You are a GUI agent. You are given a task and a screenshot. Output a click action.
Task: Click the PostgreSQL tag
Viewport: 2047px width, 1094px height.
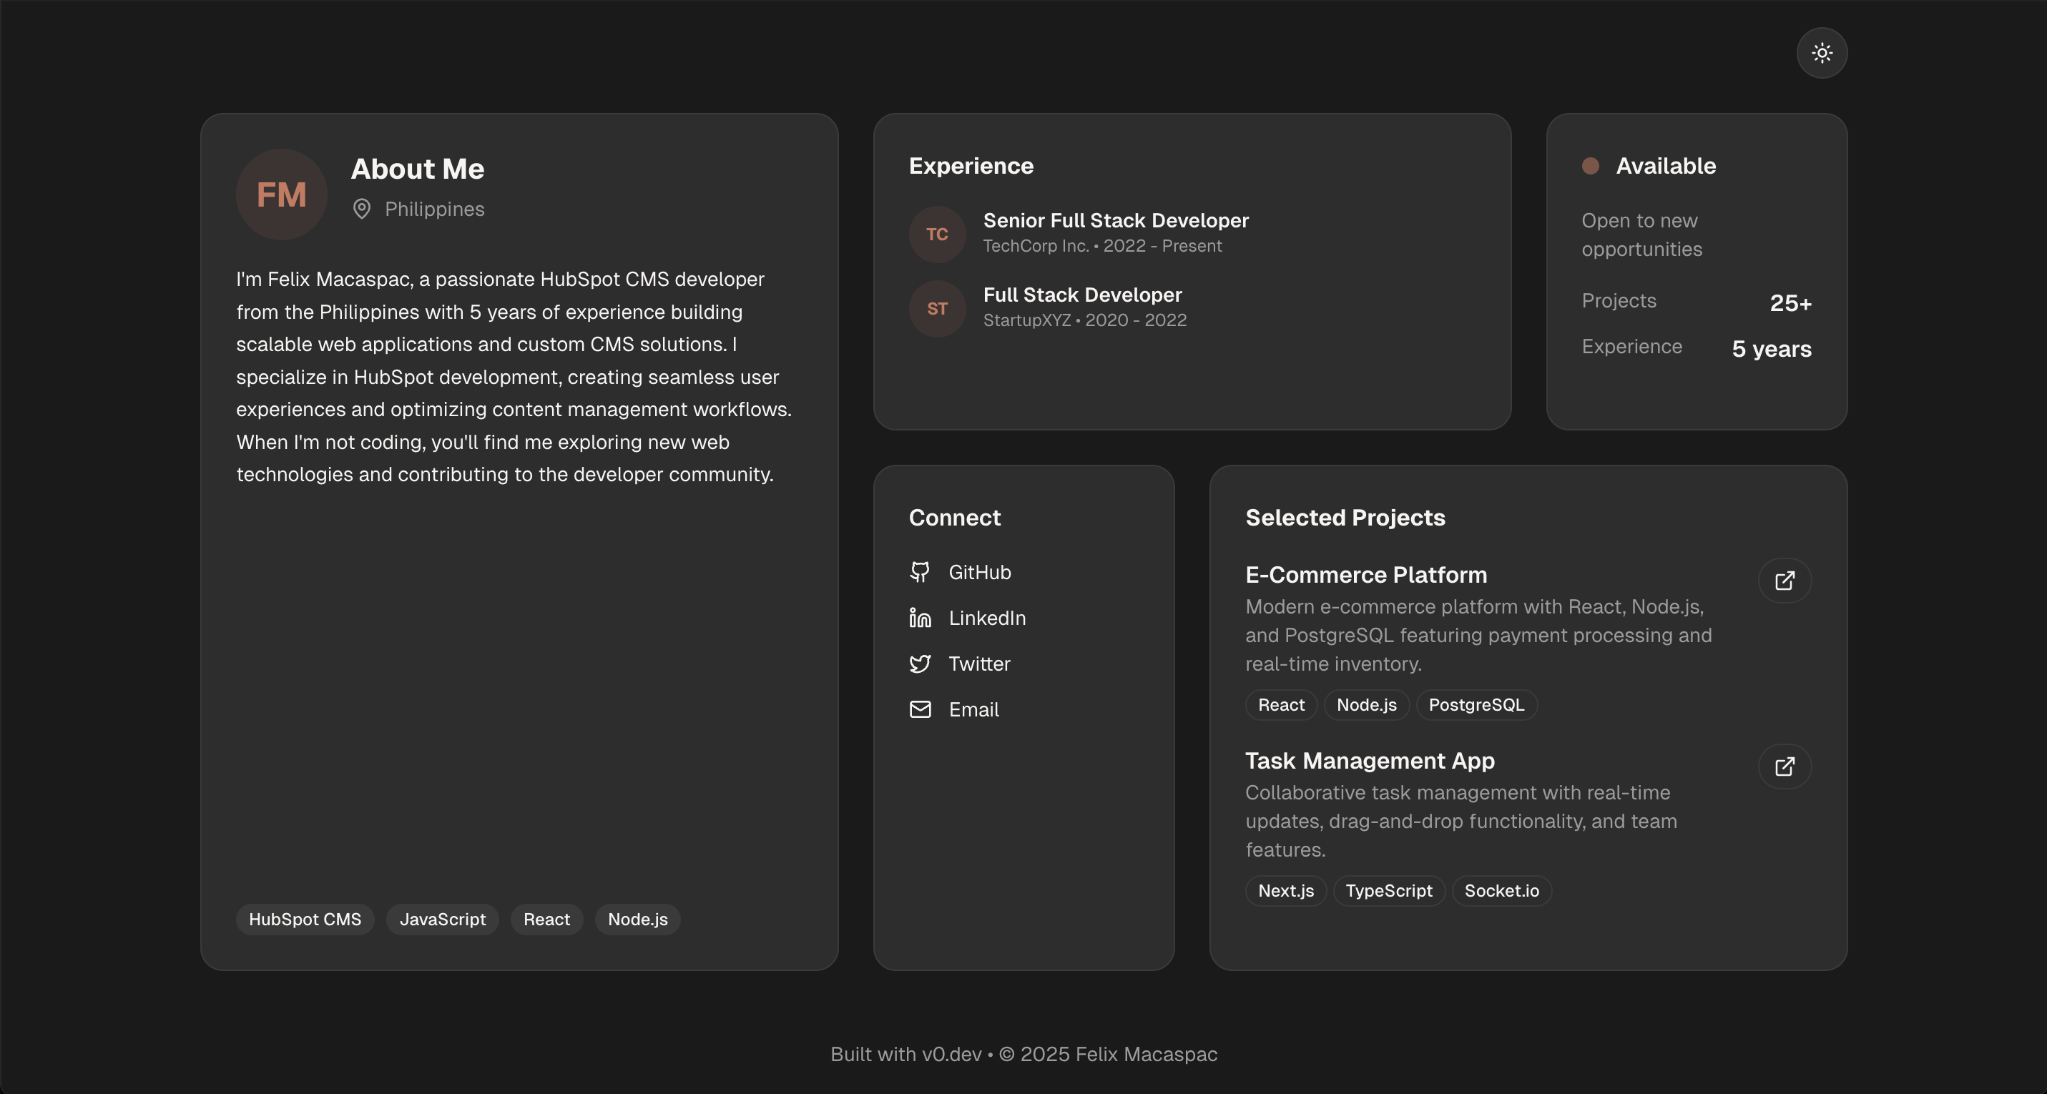[1476, 705]
